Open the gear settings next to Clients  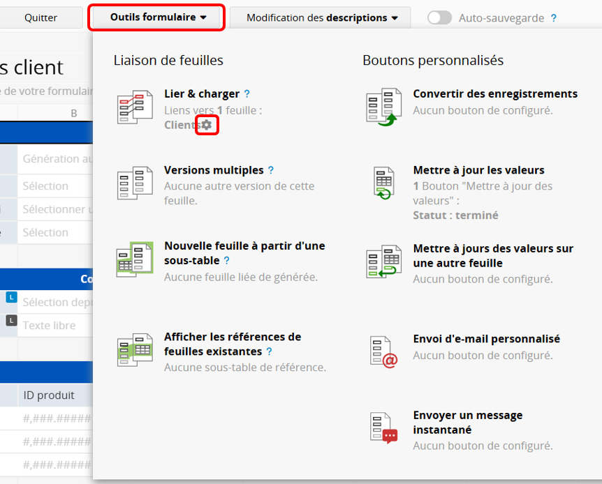(x=207, y=125)
